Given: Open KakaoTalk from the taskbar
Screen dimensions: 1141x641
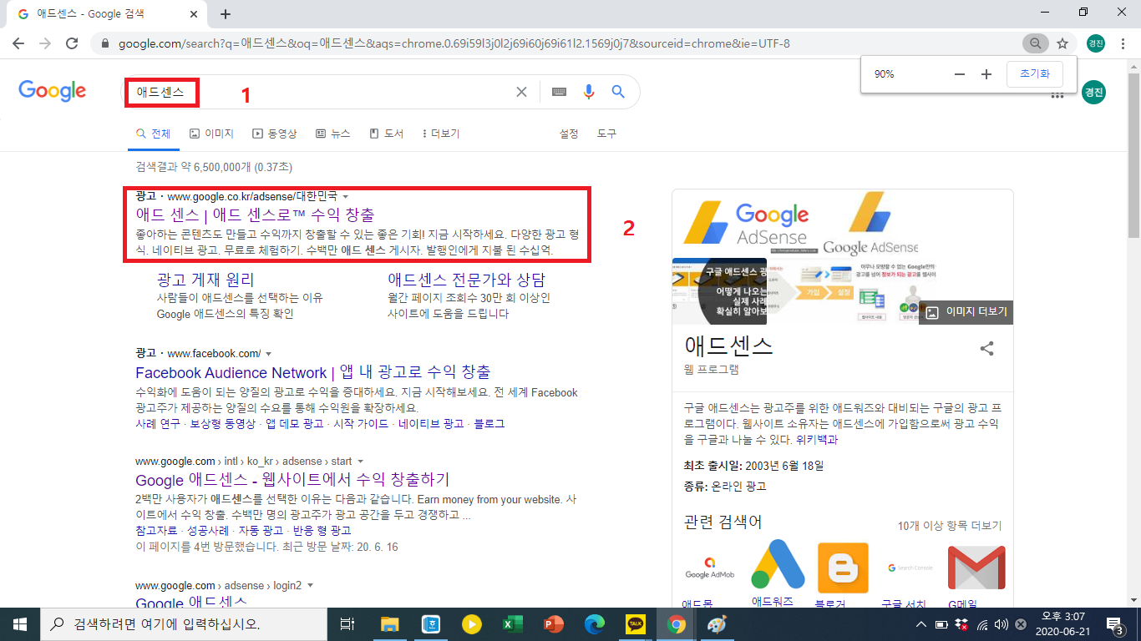Looking at the screenshot, I should click(x=635, y=624).
